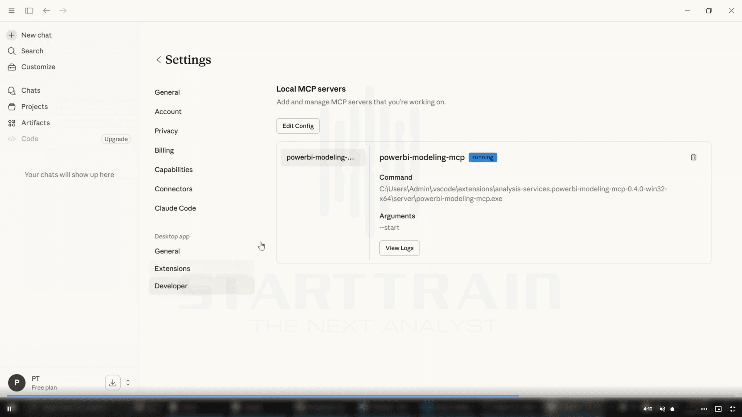Enable picture-in-picture mode icon

point(718,409)
